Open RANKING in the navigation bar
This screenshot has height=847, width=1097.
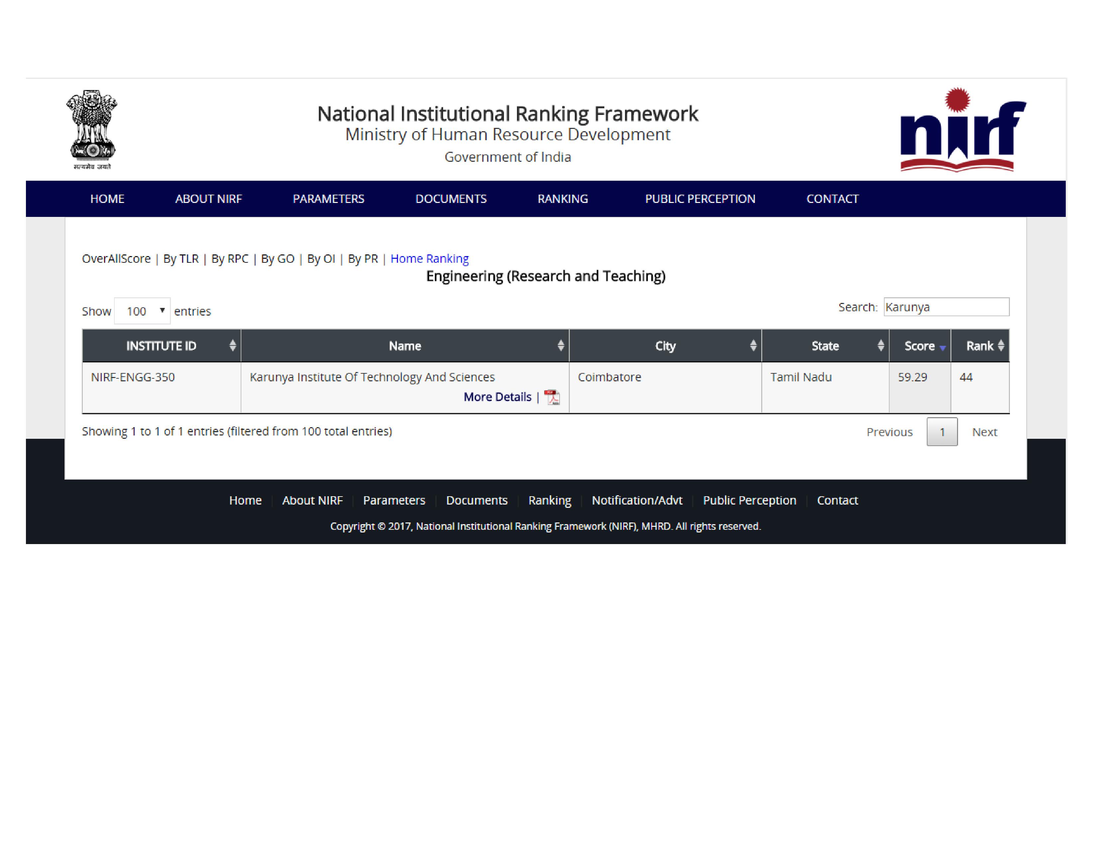point(562,199)
